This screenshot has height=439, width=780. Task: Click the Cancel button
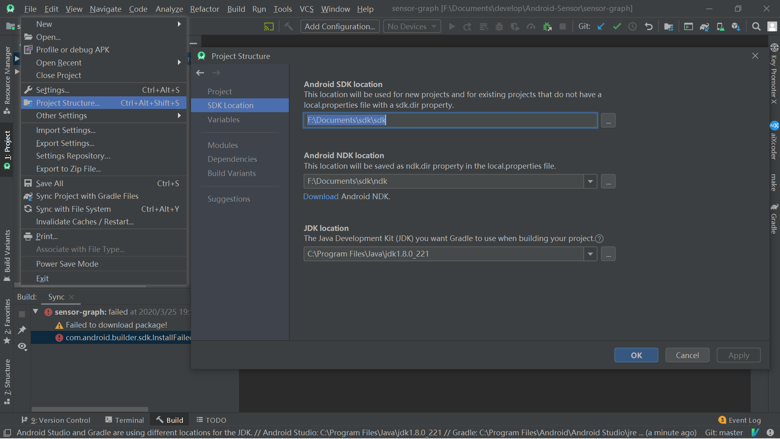point(687,355)
